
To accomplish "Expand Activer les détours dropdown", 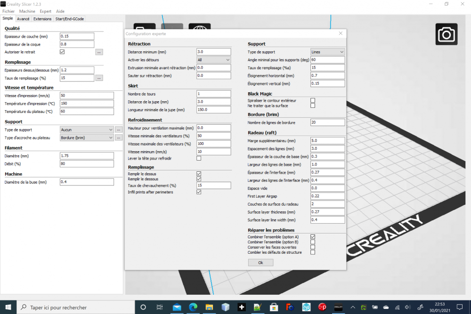I will [213, 60].
